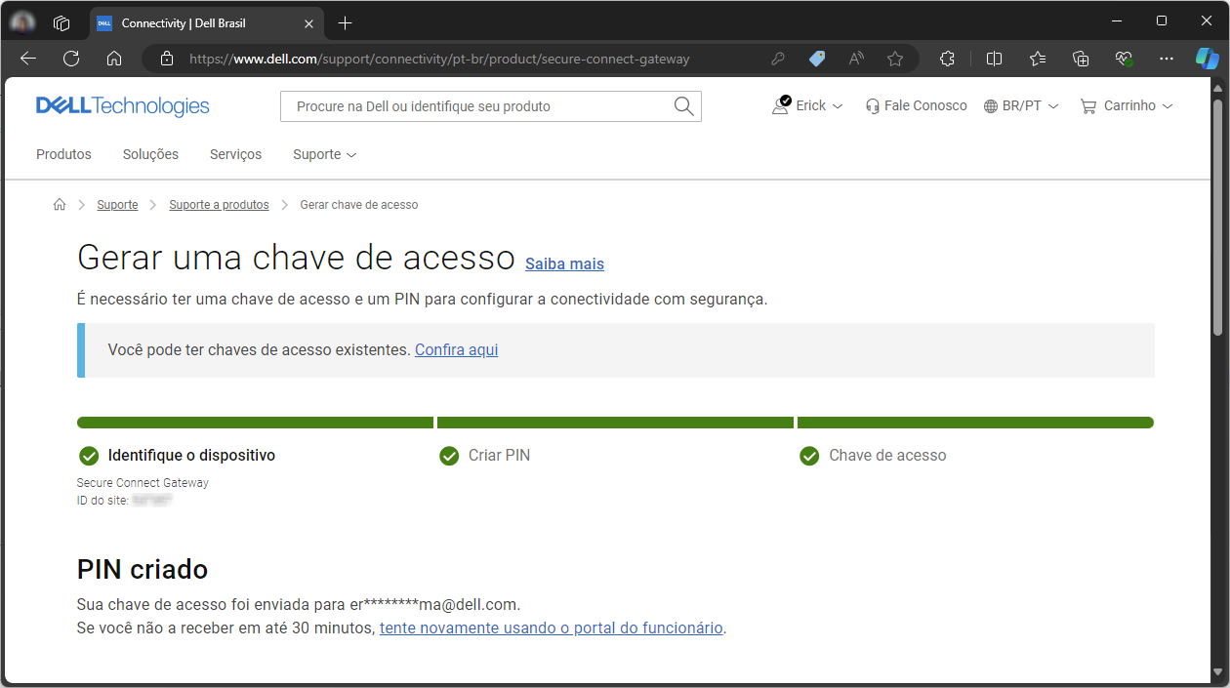Refresh the page using the reload icon
This screenshot has width=1230, height=688.
point(70,59)
